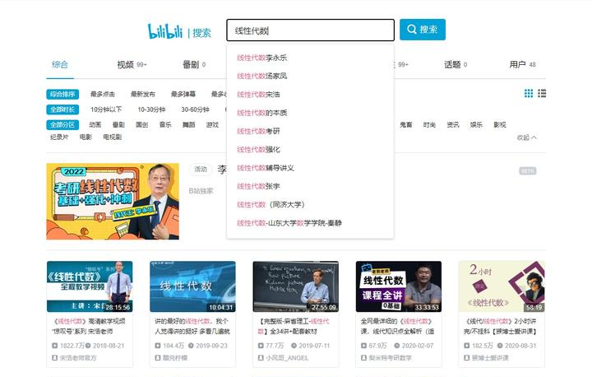This screenshot has width=592, height=377.
Task: Filter duration to 10分钟以下
Action: click(x=106, y=109)
